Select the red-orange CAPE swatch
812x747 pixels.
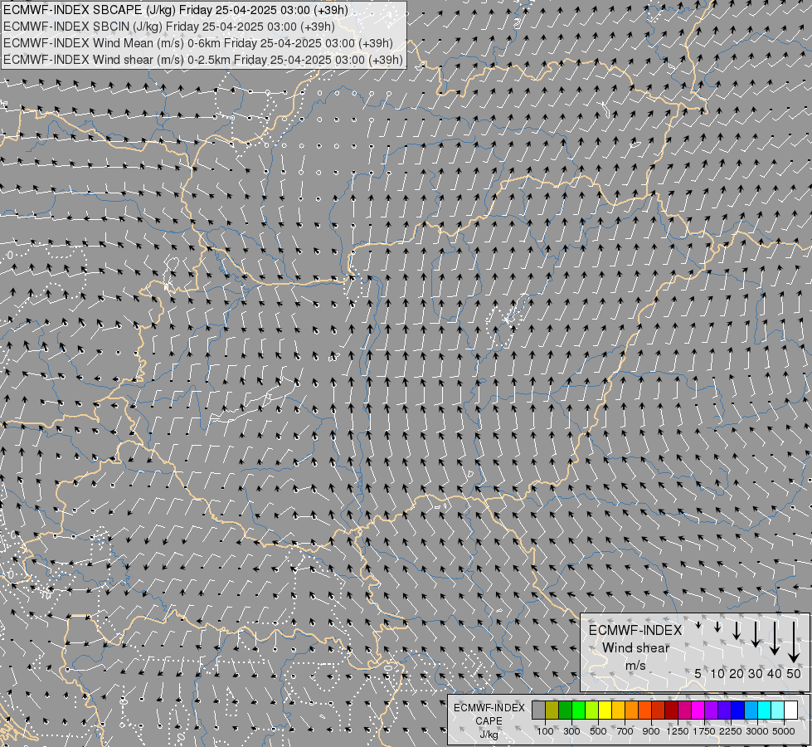tap(645, 710)
